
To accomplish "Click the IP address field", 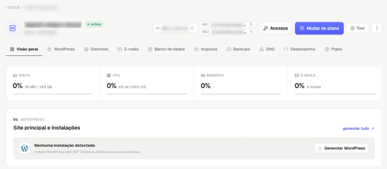I will pos(175,28).
